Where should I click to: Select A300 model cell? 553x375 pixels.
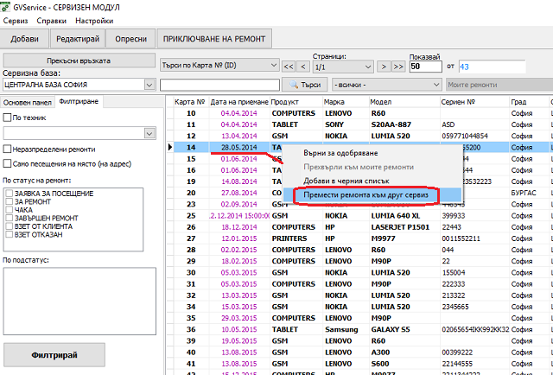tap(404, 352)
